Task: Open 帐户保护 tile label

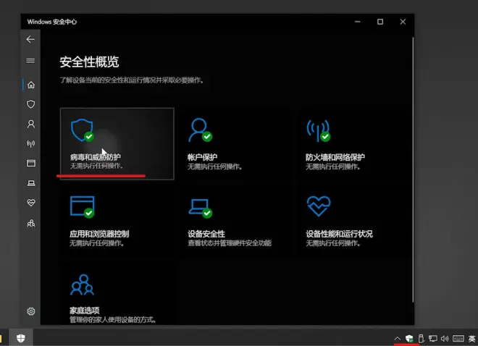Action: (x=202, y=157)
